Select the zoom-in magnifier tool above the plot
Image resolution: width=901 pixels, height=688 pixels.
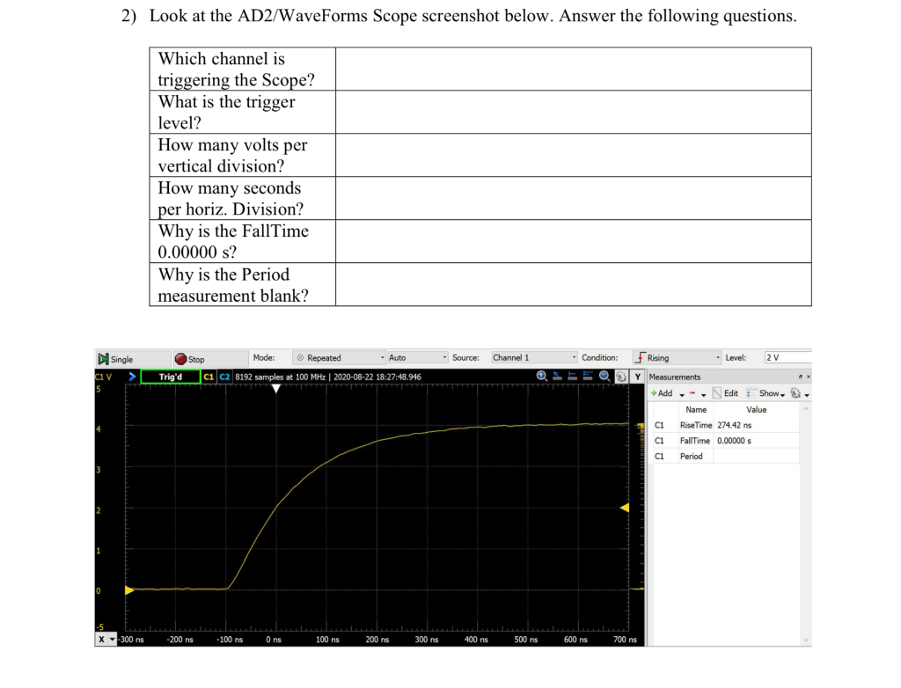[541, 377]
